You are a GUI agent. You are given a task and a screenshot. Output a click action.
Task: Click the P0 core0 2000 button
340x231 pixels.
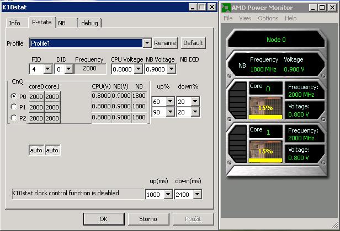pyautogui.click(x=36, y=97)
